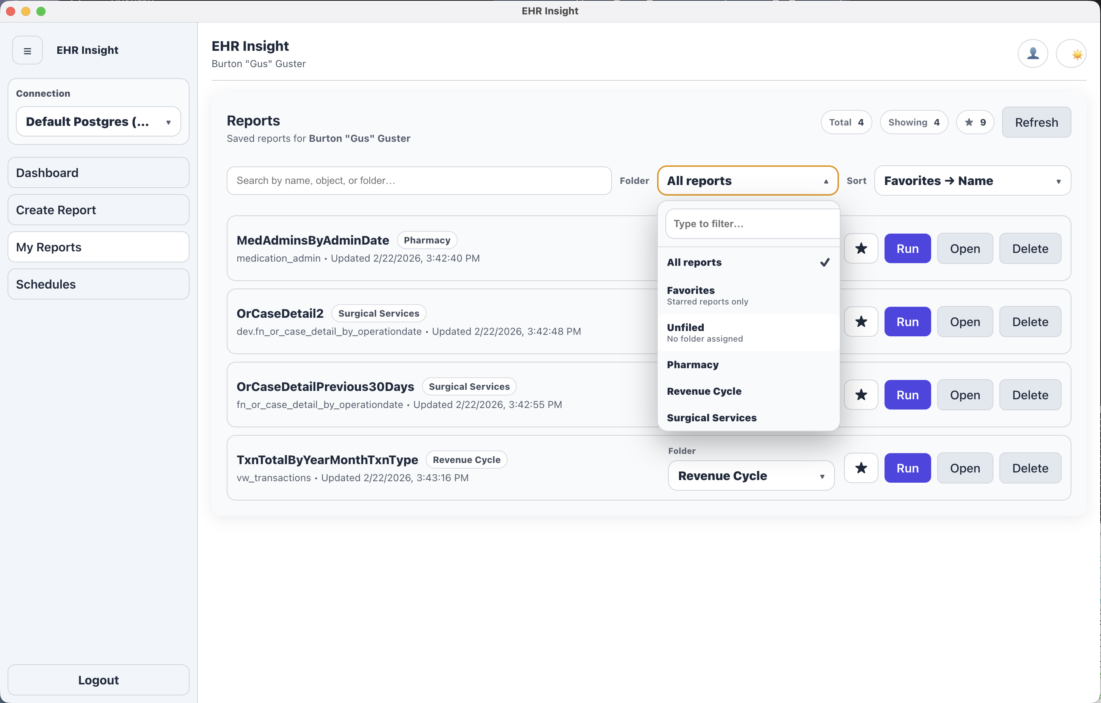Open Schedules from the sidebar

click(x=98, y=284)
